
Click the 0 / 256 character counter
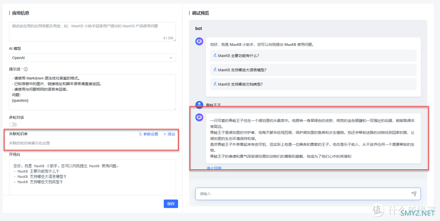[x=168, y=38]
